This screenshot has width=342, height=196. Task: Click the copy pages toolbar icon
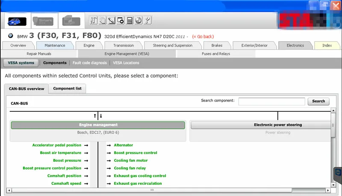pos(103,20)
